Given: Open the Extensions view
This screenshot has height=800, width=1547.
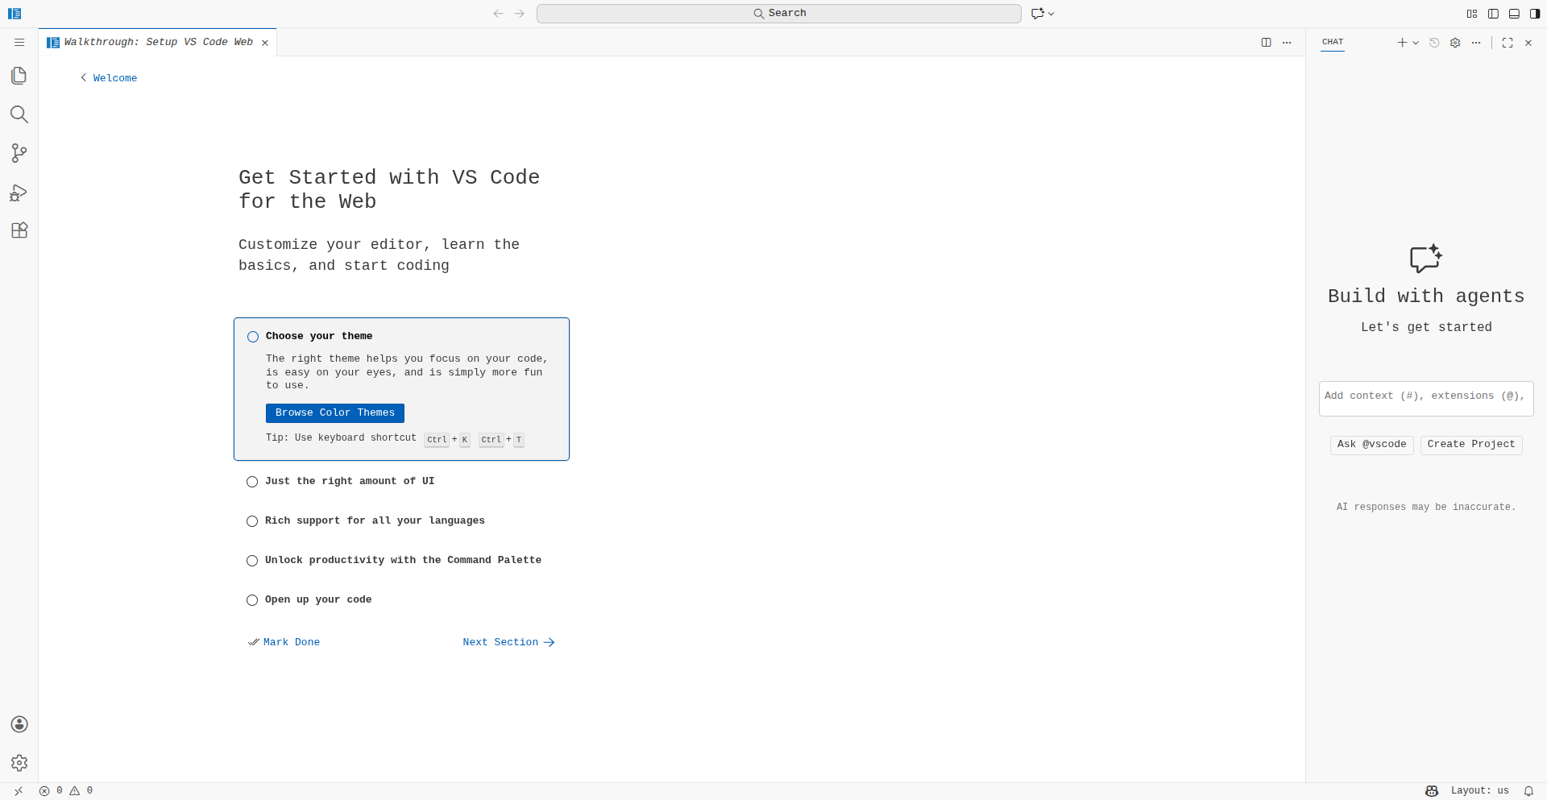Looking at the screenshot, I should 19,230.
